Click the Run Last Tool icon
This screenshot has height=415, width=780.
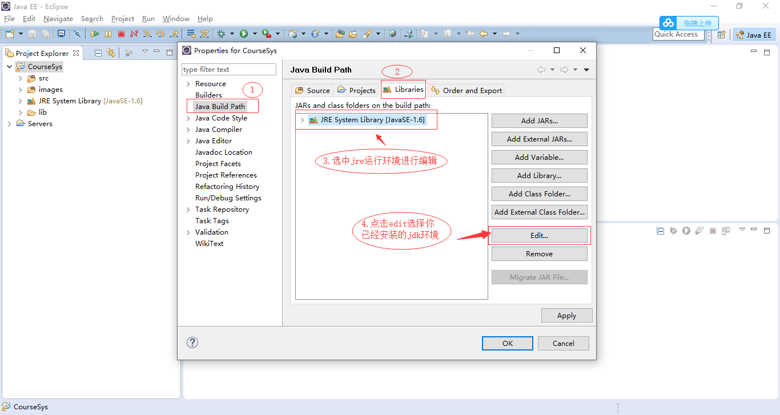(x=267, y=34)
